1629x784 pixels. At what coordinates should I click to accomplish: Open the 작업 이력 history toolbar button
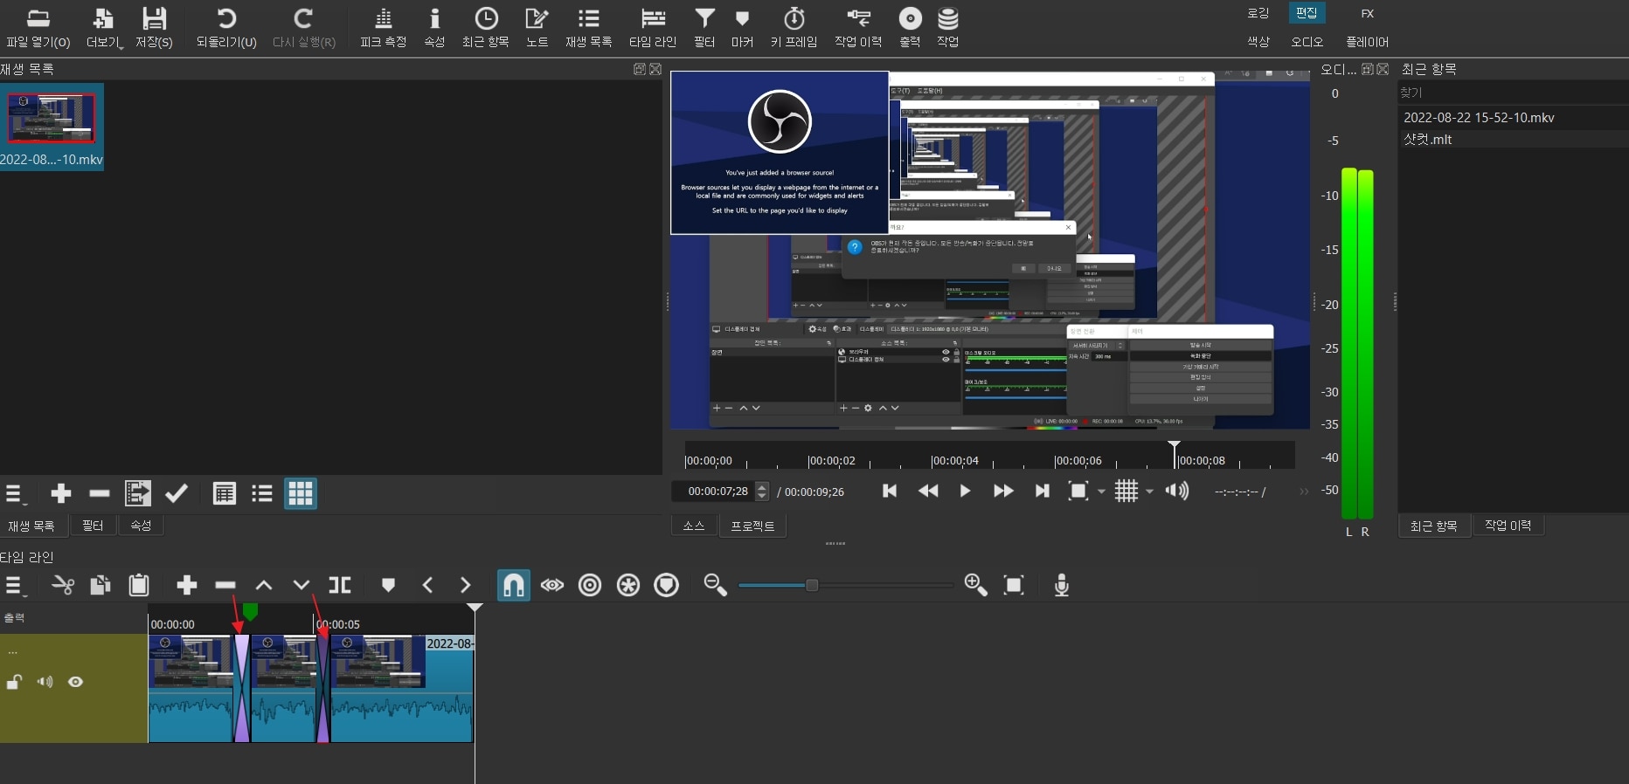click(858, 28)
